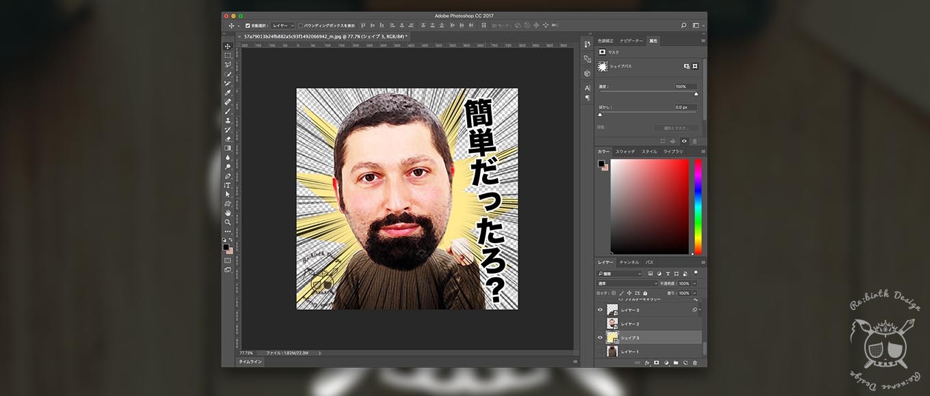This screenshot has height=396, width=930.
Task: Open the ナビゲーター tab
Action: pyautogui.click(x=631, y=41)
